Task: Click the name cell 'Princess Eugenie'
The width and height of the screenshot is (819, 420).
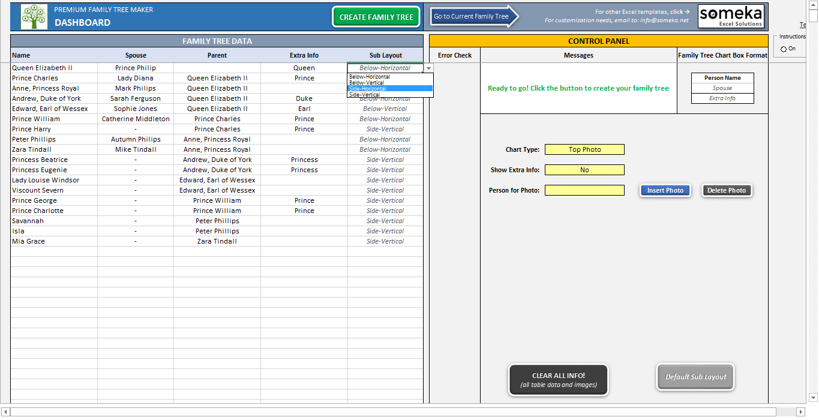Action: (54, 170)
